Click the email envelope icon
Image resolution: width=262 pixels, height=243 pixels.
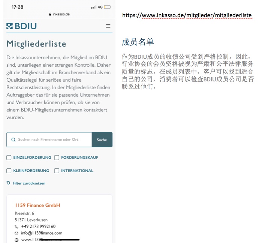(16, 233)
